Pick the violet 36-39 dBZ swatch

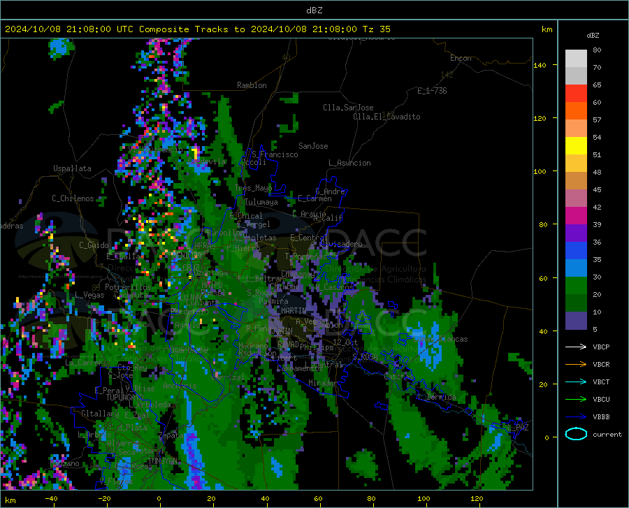tap(576, 233)
